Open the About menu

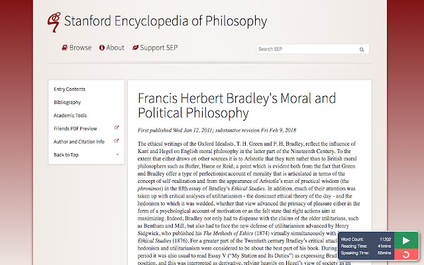pyautogui.click(x=112, y=48)
